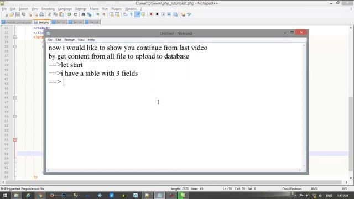Screen dimensions: 354x199
Task: Click the Paste toolbar icon
Action: click(61, 14)
